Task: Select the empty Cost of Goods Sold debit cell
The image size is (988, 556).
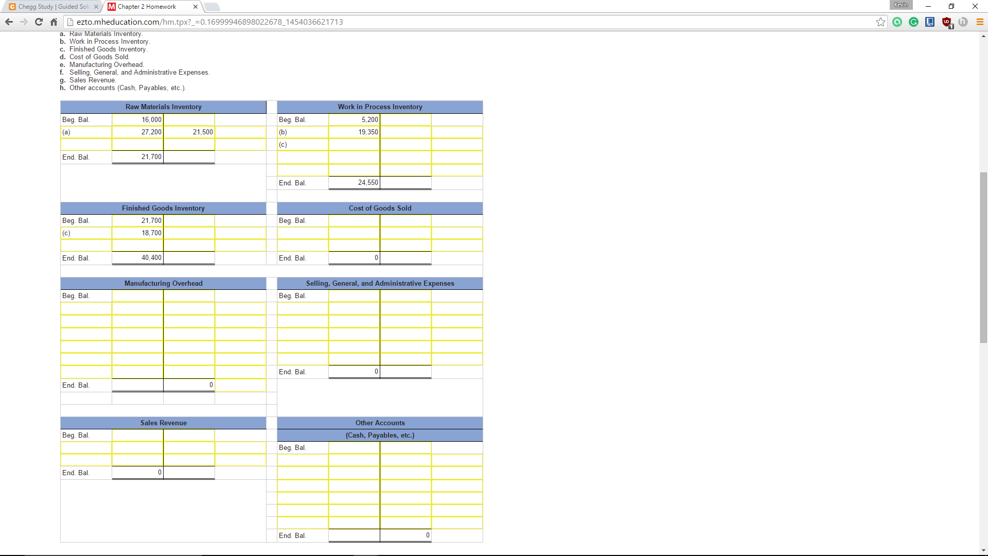Action: pyautogui.click(x=354, y=233)
